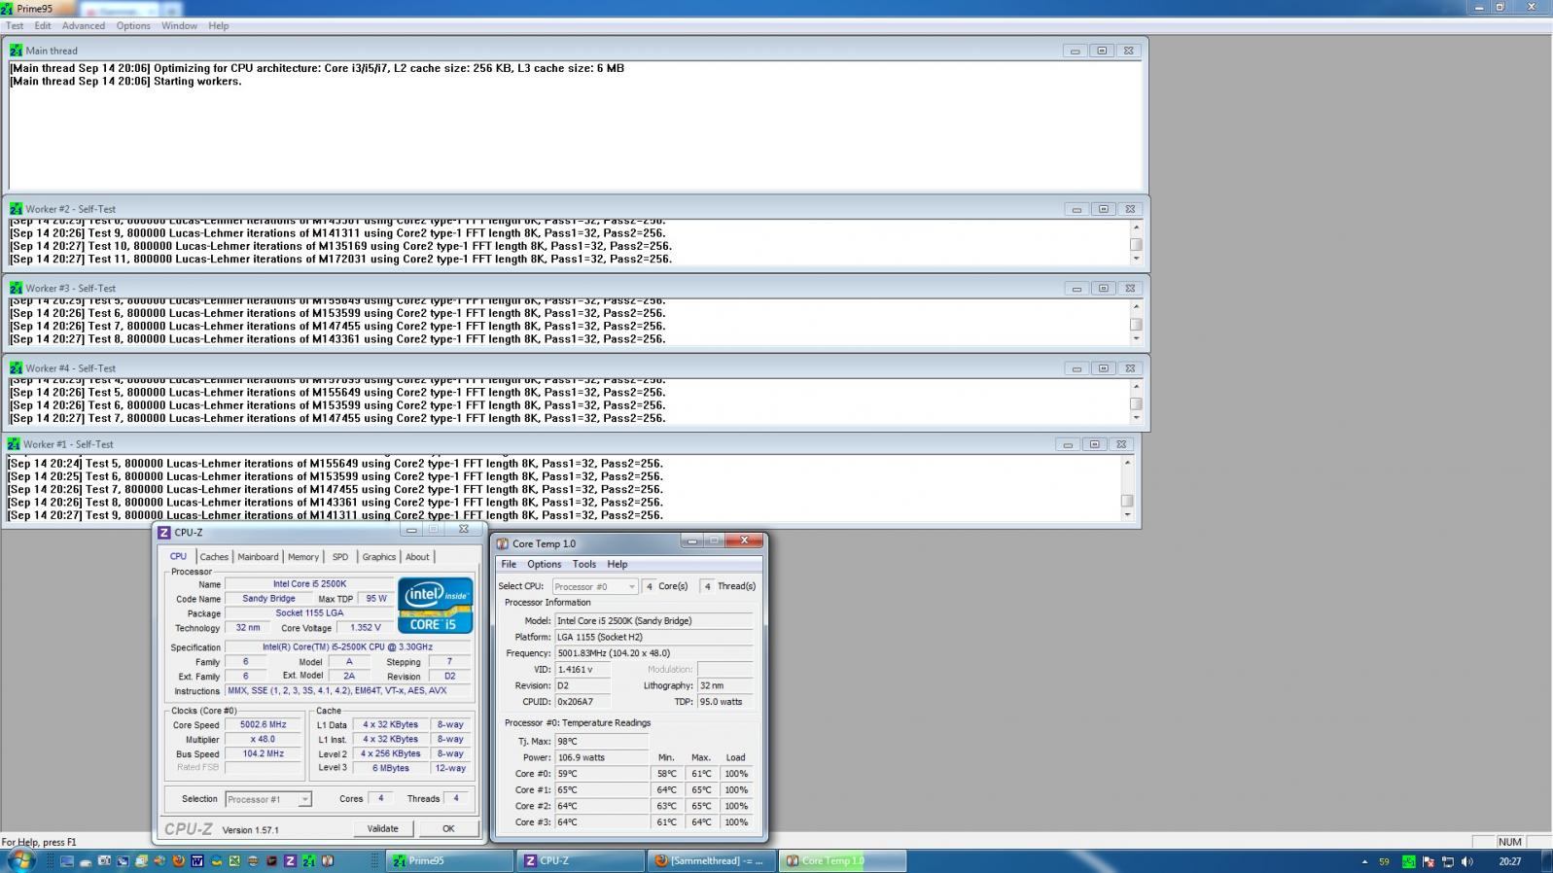Switch to the SPD tab in CPU-Z
This screenshot has height=873, width=1553.
[339, 557]
